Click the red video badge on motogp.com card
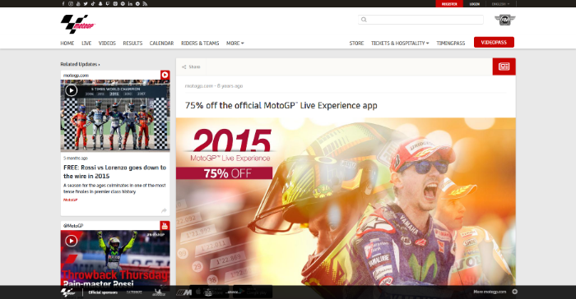 click(165, 75)
